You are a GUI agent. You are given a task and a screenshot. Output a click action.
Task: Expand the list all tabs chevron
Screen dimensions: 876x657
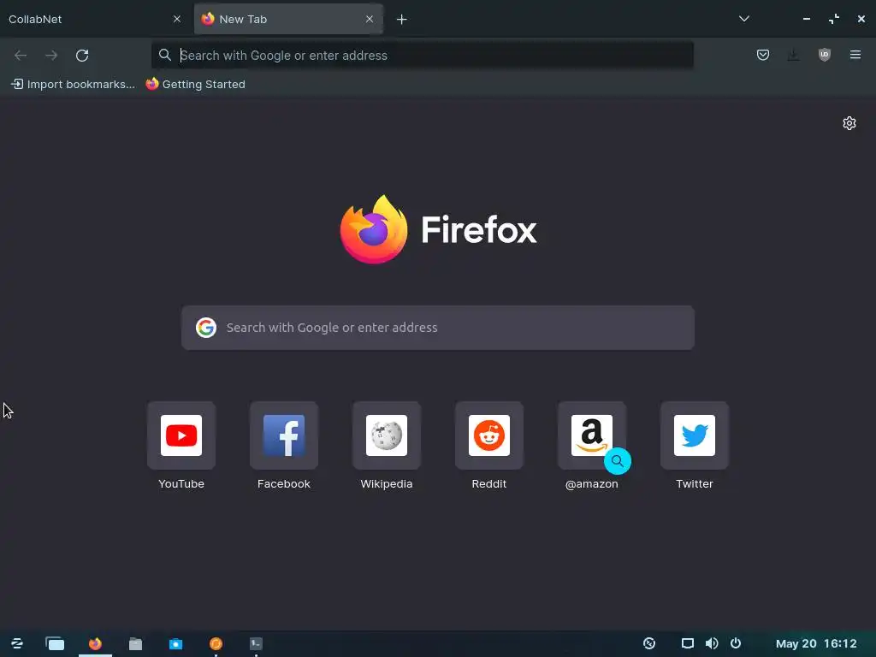pyautogui.click(x=743, y=19)
